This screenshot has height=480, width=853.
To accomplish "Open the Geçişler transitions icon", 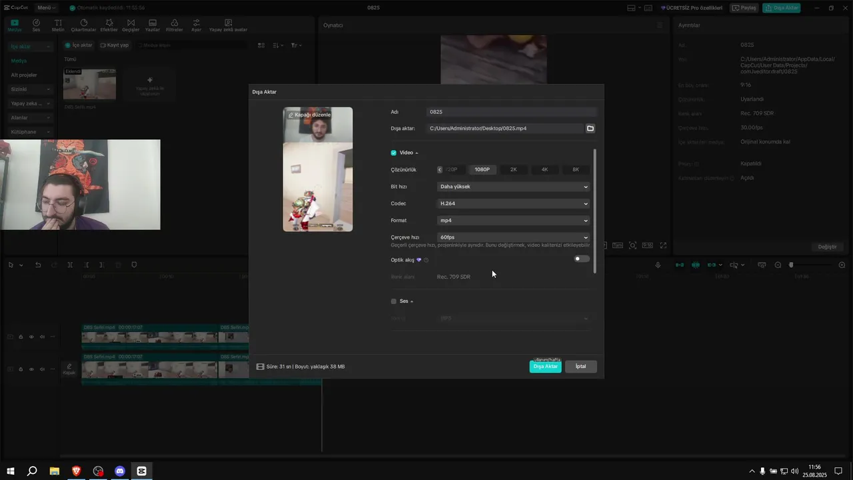I will pos(131,25).
